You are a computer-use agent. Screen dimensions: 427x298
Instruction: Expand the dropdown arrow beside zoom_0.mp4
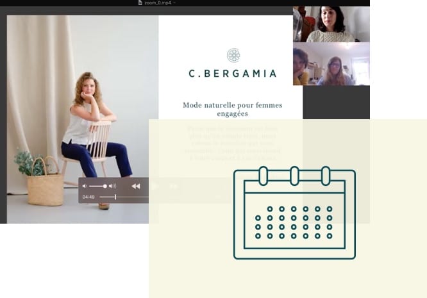174,3
